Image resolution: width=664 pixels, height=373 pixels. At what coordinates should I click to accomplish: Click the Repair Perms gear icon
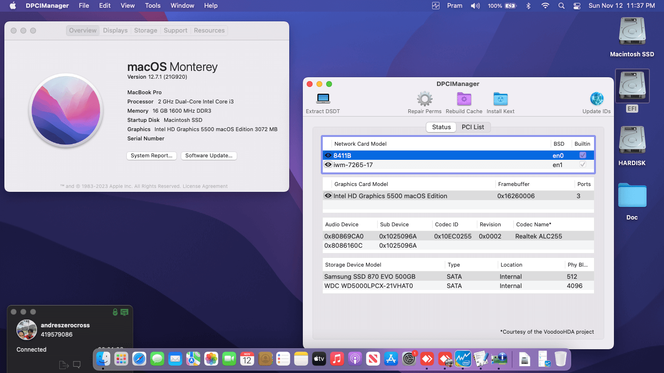point(424,100)
